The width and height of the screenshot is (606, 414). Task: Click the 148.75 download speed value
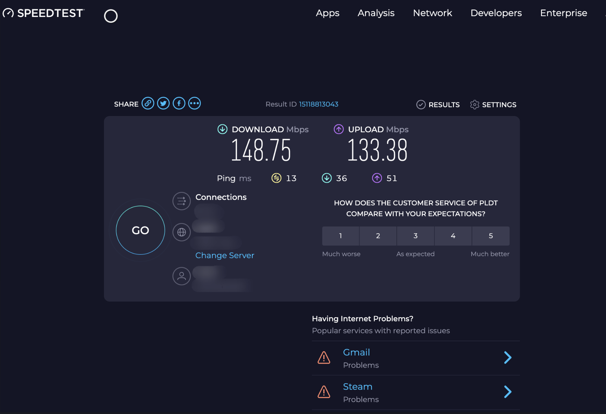pyautogui.click(x=261, y=150)
